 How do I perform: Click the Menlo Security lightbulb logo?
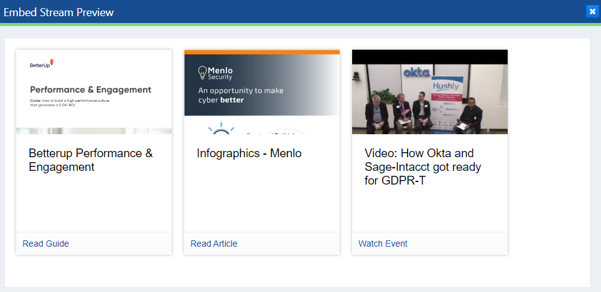(x=202, y=72)
